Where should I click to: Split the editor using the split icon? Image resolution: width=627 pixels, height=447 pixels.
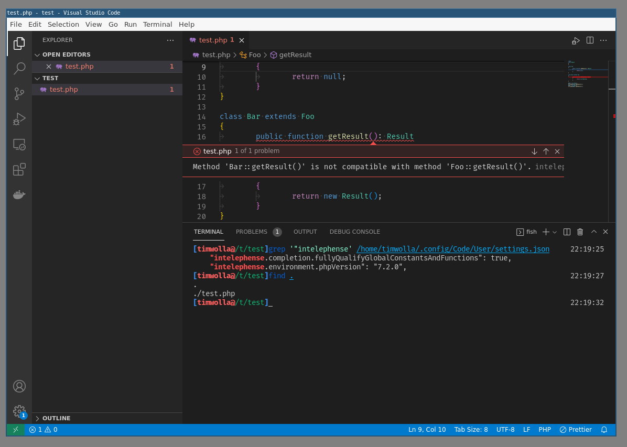pos(590,40)
